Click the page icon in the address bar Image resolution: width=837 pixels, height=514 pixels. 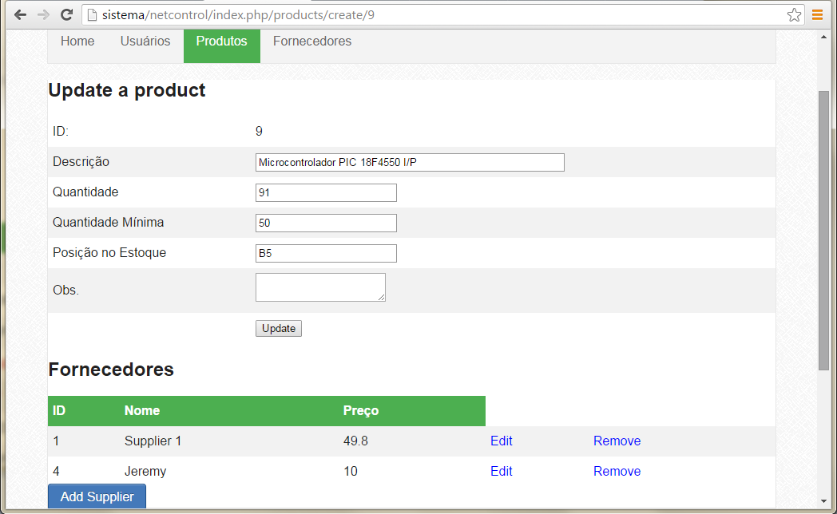coord(92,14)
